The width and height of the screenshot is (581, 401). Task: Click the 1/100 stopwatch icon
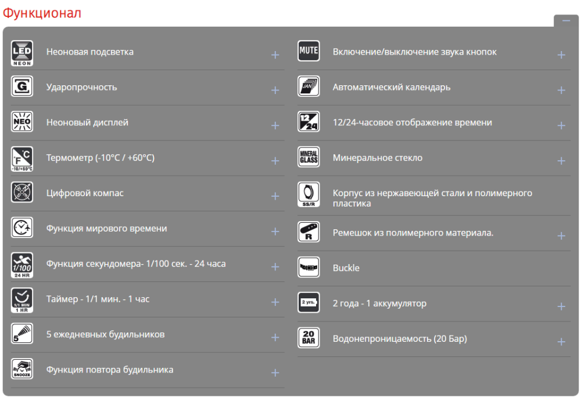[22, 264]
